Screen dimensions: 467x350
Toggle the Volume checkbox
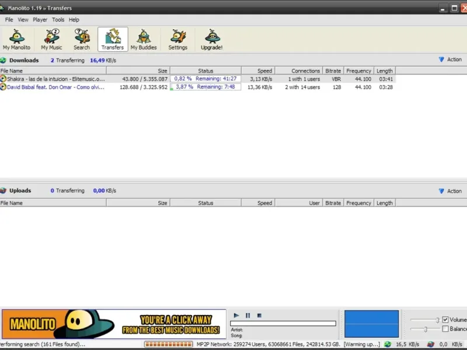click(x=445, y=320)
